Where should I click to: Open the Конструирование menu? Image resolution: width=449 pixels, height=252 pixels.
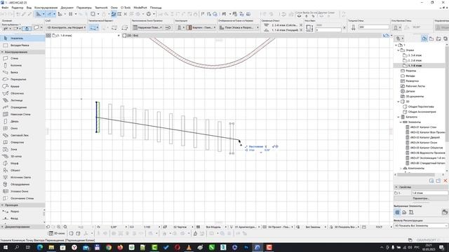46,8
